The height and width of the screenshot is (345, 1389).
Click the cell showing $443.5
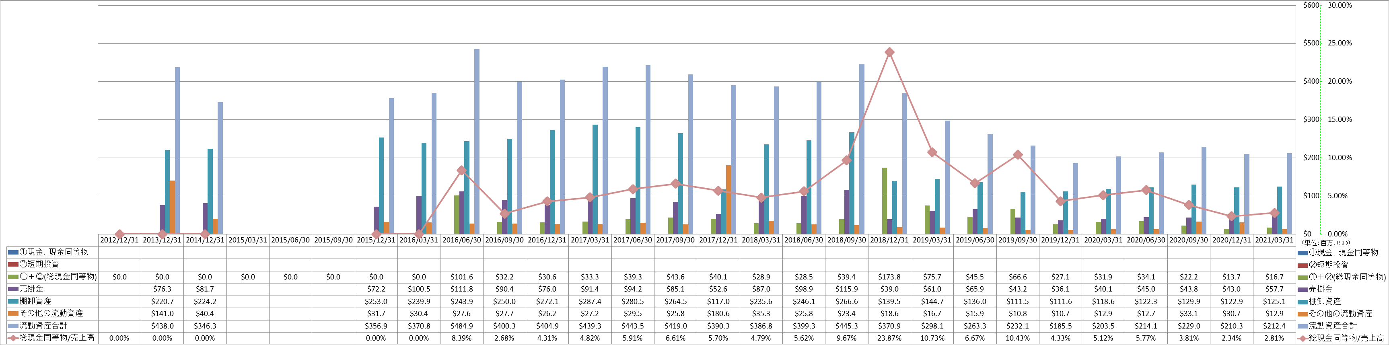(x=632, y=326)
